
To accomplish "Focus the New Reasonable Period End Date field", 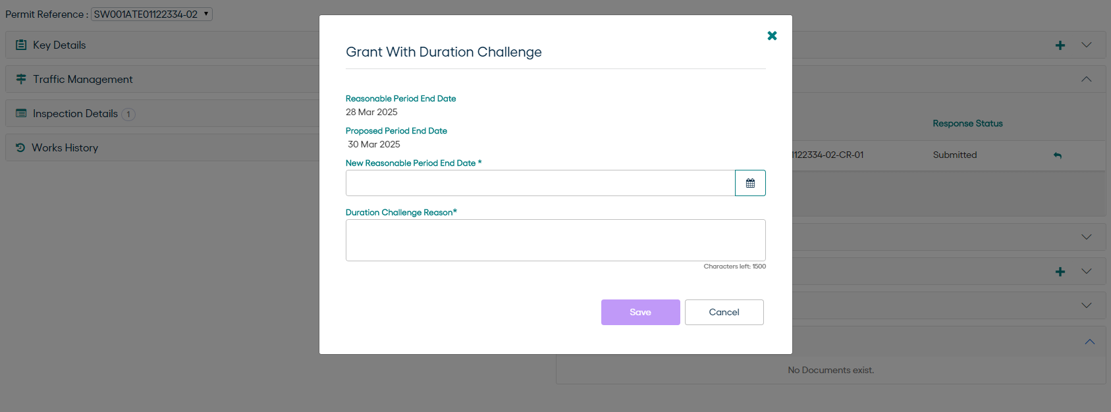I will (x=540, y=183).
